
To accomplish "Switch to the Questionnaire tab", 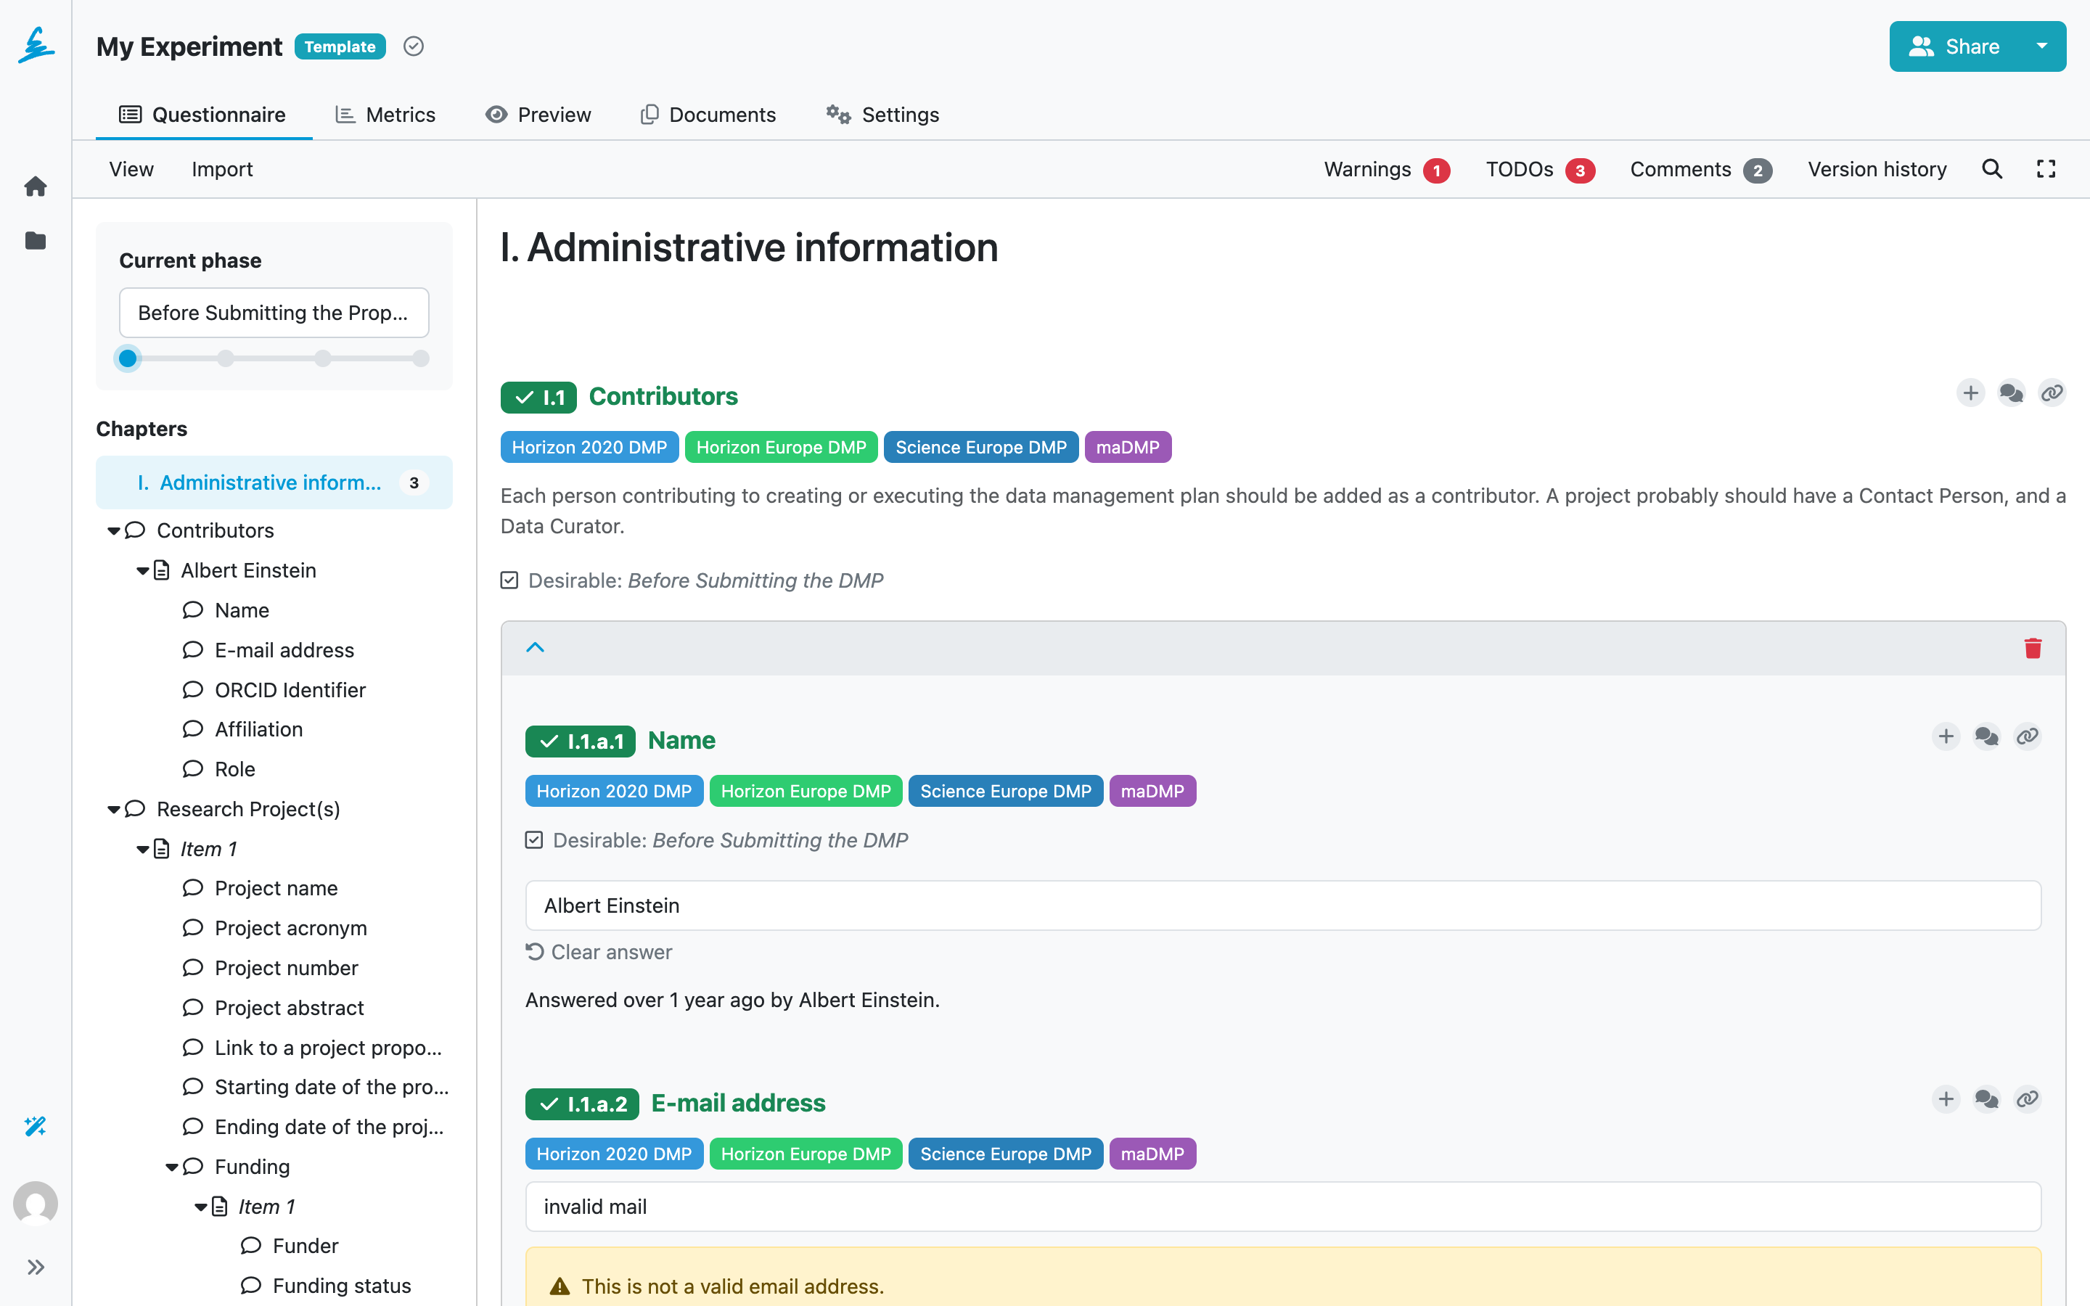I will pyautogui.click(x=203, y=115).
